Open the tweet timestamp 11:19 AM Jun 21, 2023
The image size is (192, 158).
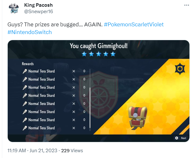tap(32, 151)
